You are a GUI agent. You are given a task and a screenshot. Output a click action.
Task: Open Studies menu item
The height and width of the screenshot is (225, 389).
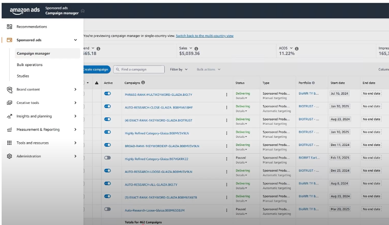(23, 76)
